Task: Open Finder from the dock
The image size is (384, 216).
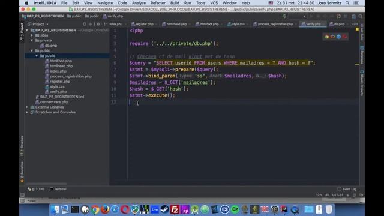Action: point(55,209)
